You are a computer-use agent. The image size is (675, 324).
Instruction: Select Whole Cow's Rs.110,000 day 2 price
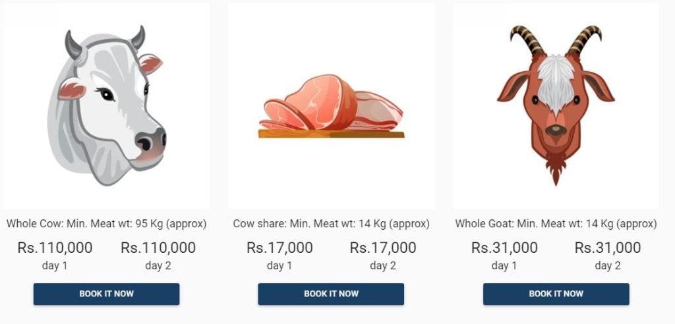click(x=158, y=248)
